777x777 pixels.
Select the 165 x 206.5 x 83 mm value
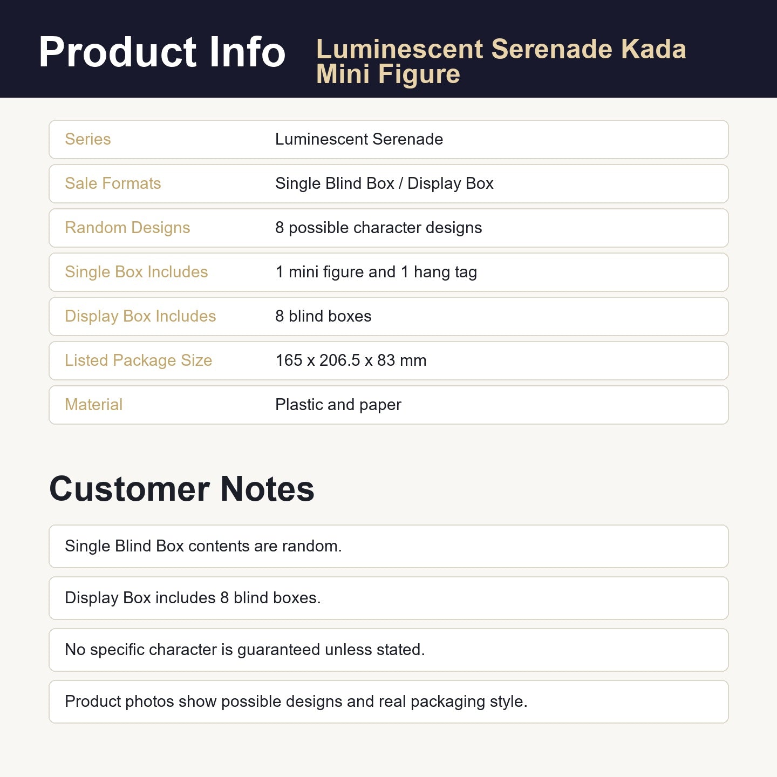(x=351, y=360)
